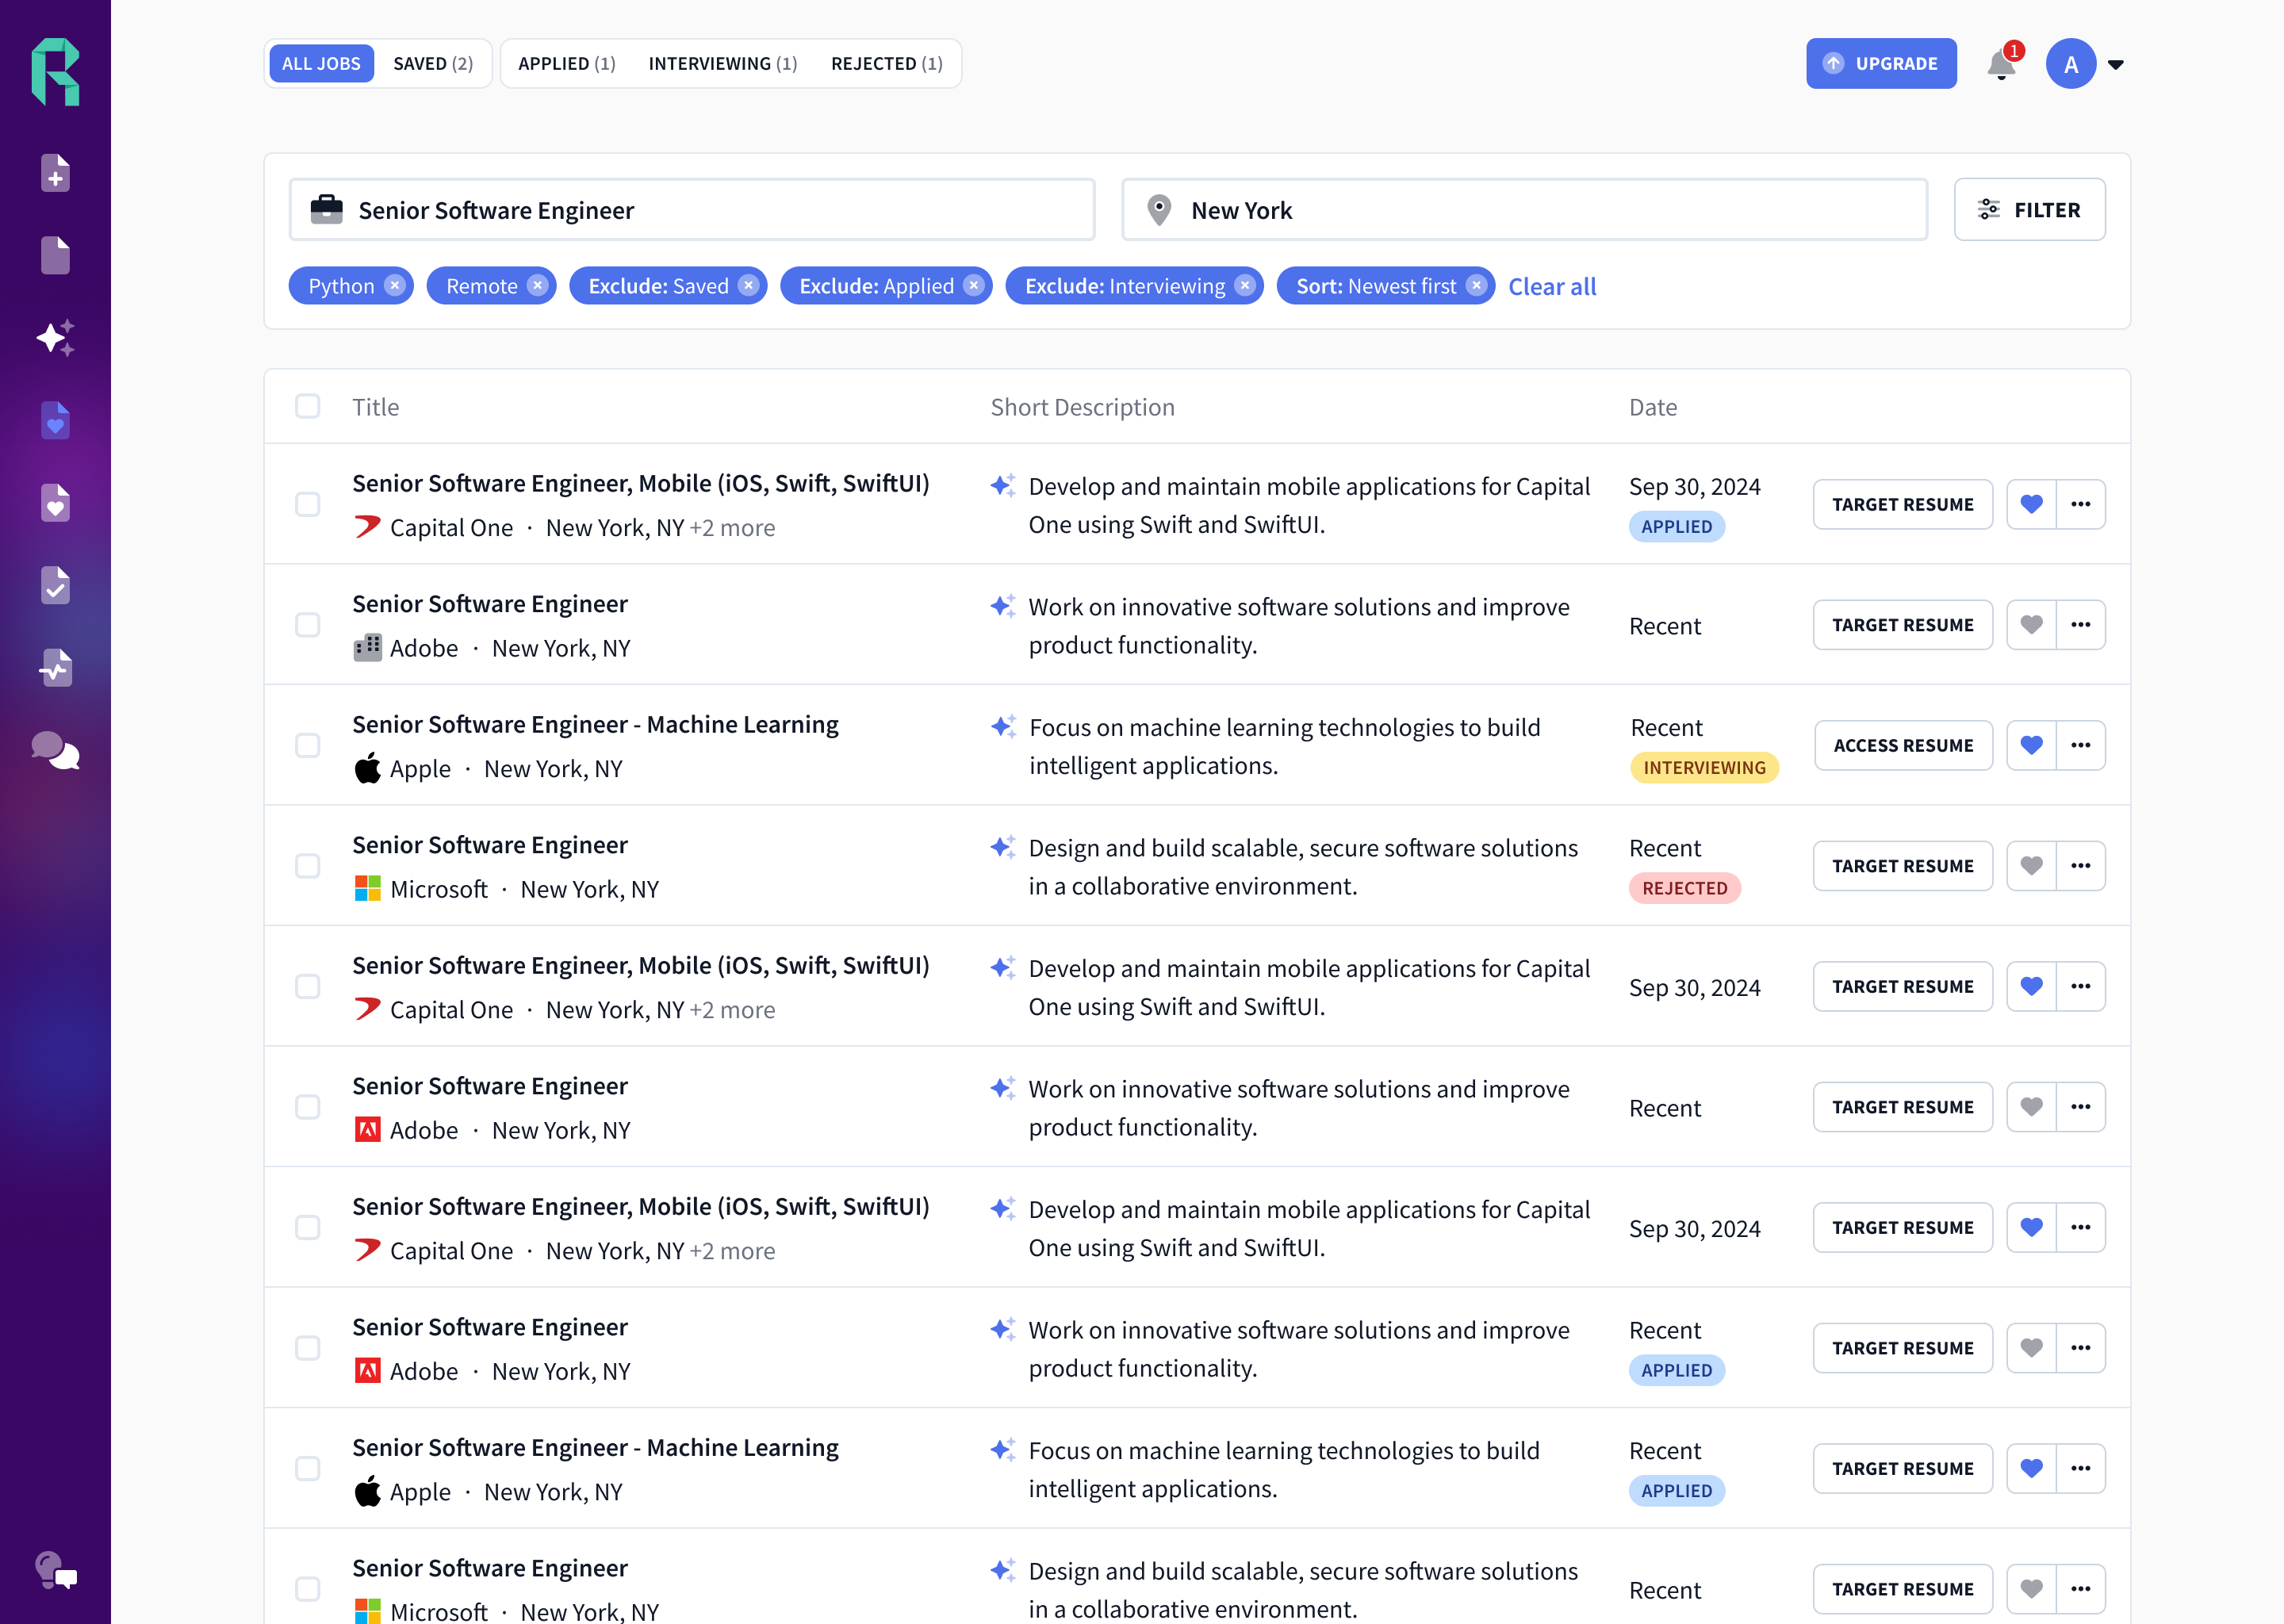Switch to the SAVED (2) tab
Image resolution: width=2284 pixels, height=1624 pixels.
coord(433,64)
